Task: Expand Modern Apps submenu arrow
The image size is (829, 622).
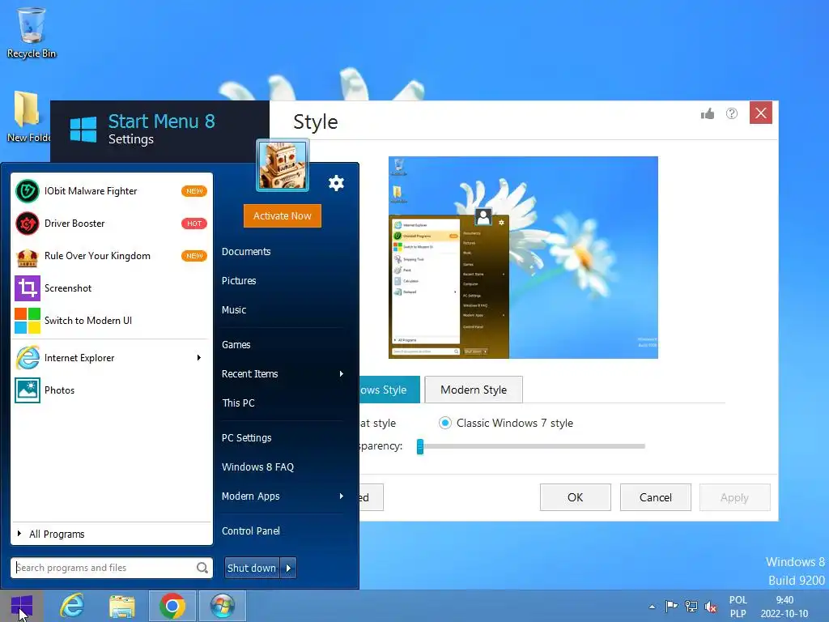Action: click(x=342, y=496)
